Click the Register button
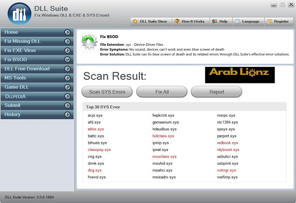The width and height of the screenshot is (296, 203). point(279,21)
